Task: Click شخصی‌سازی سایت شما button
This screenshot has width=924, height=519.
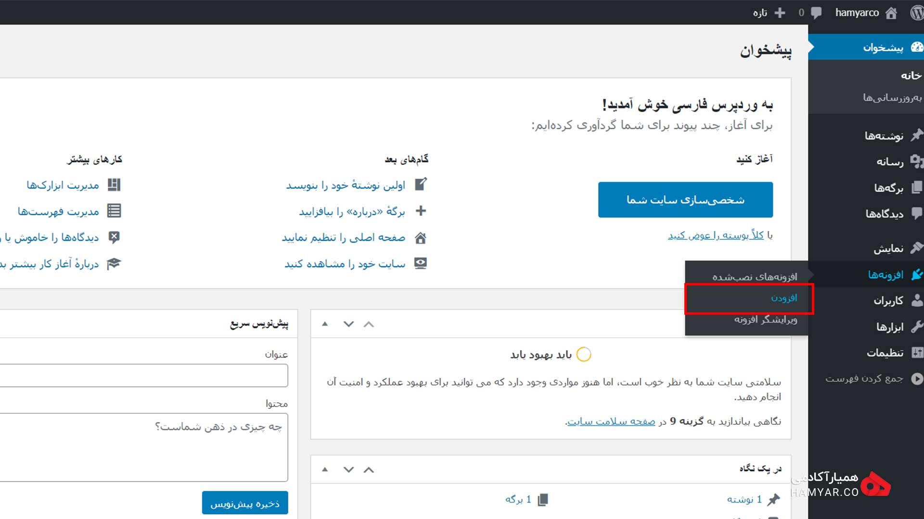Action: 685,199
